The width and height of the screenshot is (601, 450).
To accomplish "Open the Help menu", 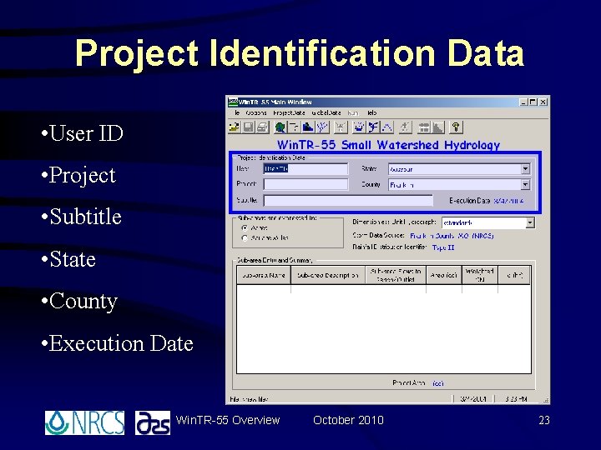I will [371, 112].
